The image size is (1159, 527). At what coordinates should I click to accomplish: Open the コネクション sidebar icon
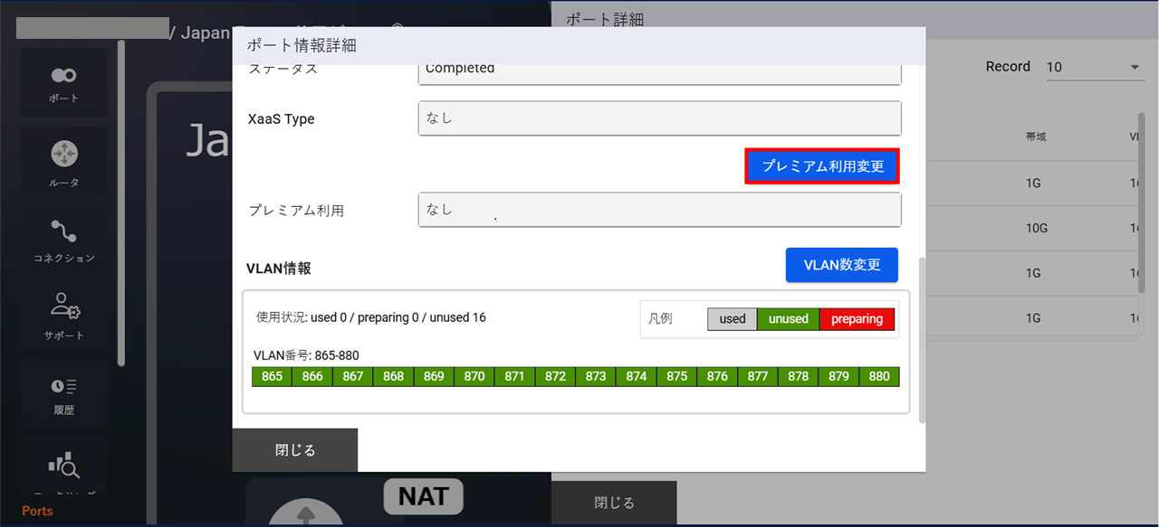pos(63,239)
